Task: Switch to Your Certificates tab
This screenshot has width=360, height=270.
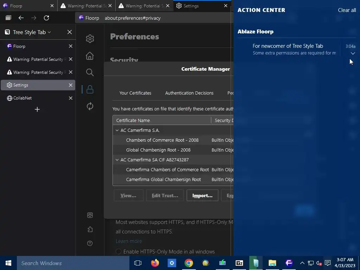Action: [x=135, y=93]
